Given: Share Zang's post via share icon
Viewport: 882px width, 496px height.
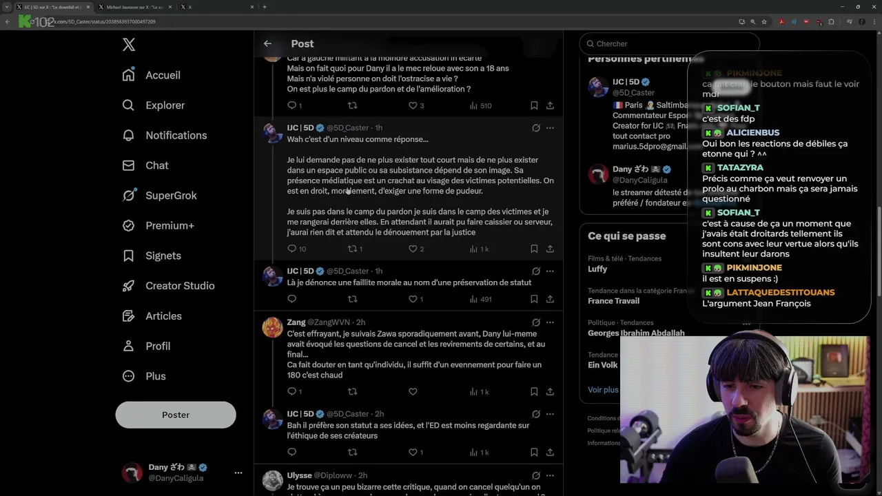Looking at the screenshot, I should (x=550, y=391).
